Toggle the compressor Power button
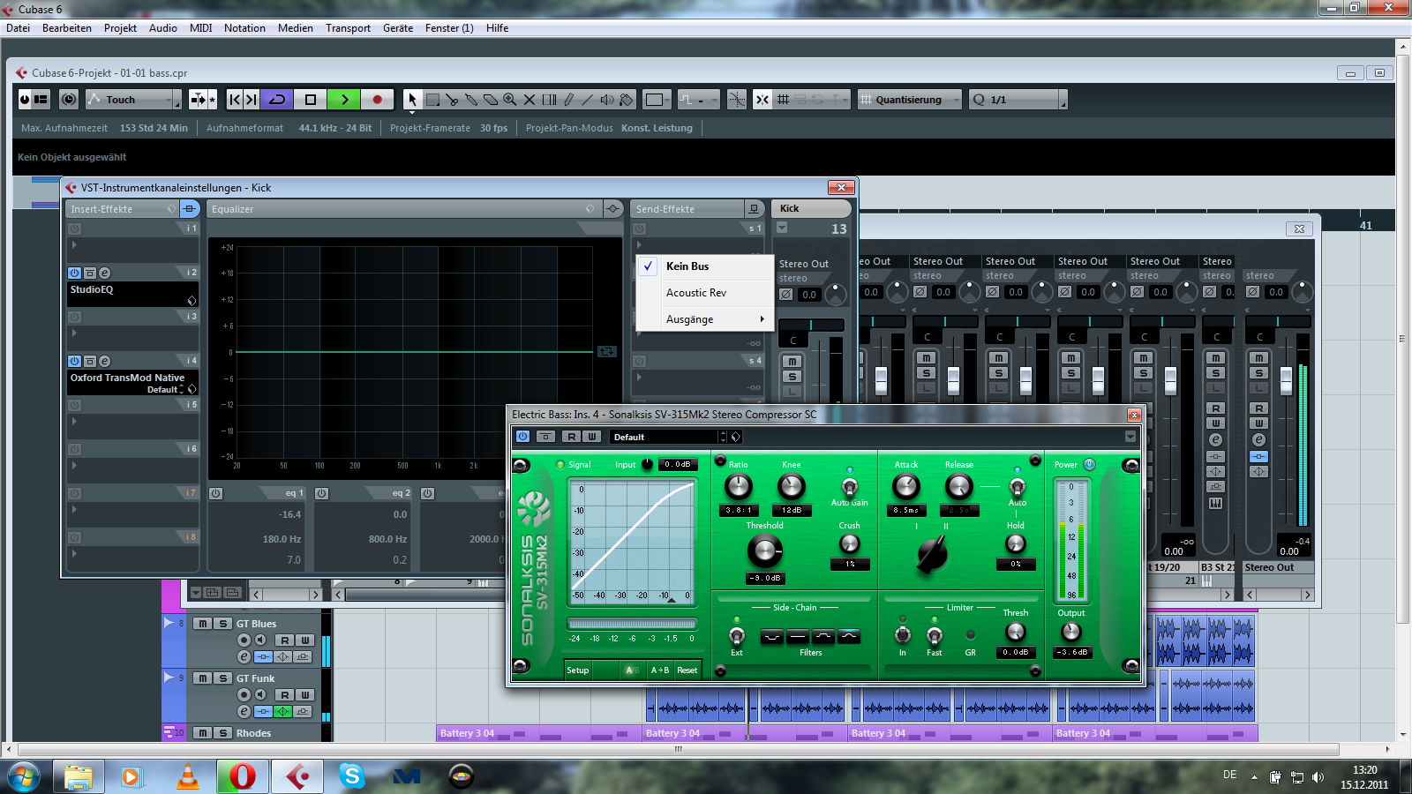The image size is (1412, 794). pyautogui.click(x=1089, y=465)
